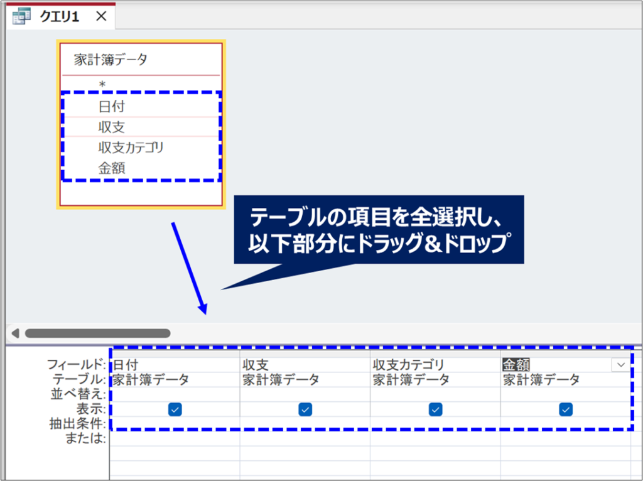This screenshot has height=481, width=643.
Task: Open the dropdown arrow on the 金額 field cell
Action: pyautogui.click(x=620, y=365)
